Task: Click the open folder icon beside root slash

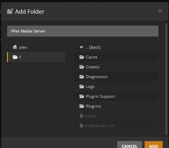Action: tap(15, 57)
